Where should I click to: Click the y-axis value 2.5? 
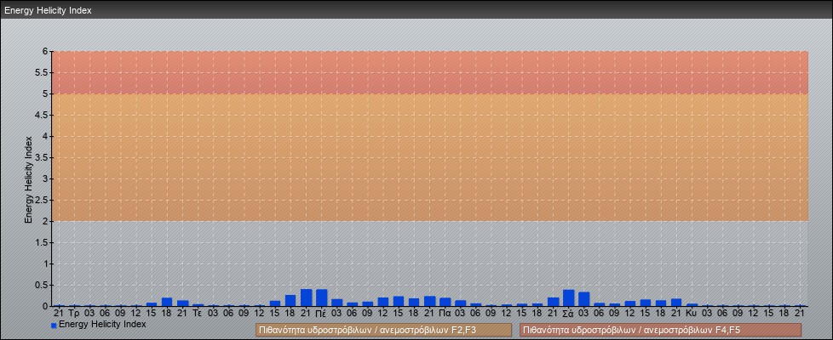click(x=42, y=200)
